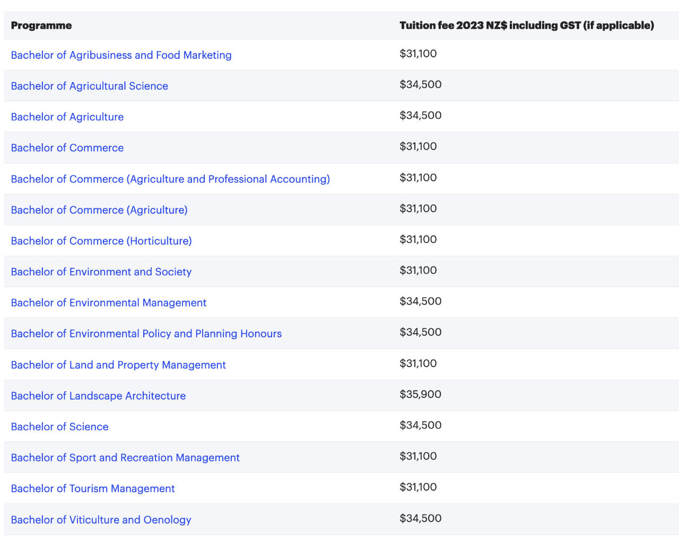Open Bachelor of Land and Property Management
The image size is (679, 538).
click(118, 365)
